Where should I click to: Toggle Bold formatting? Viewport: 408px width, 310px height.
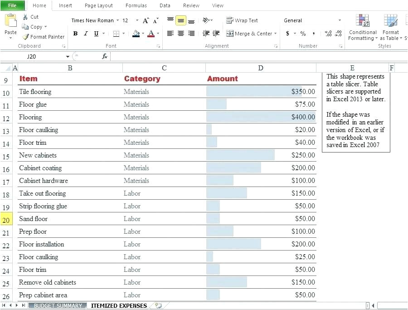[75, 34]
